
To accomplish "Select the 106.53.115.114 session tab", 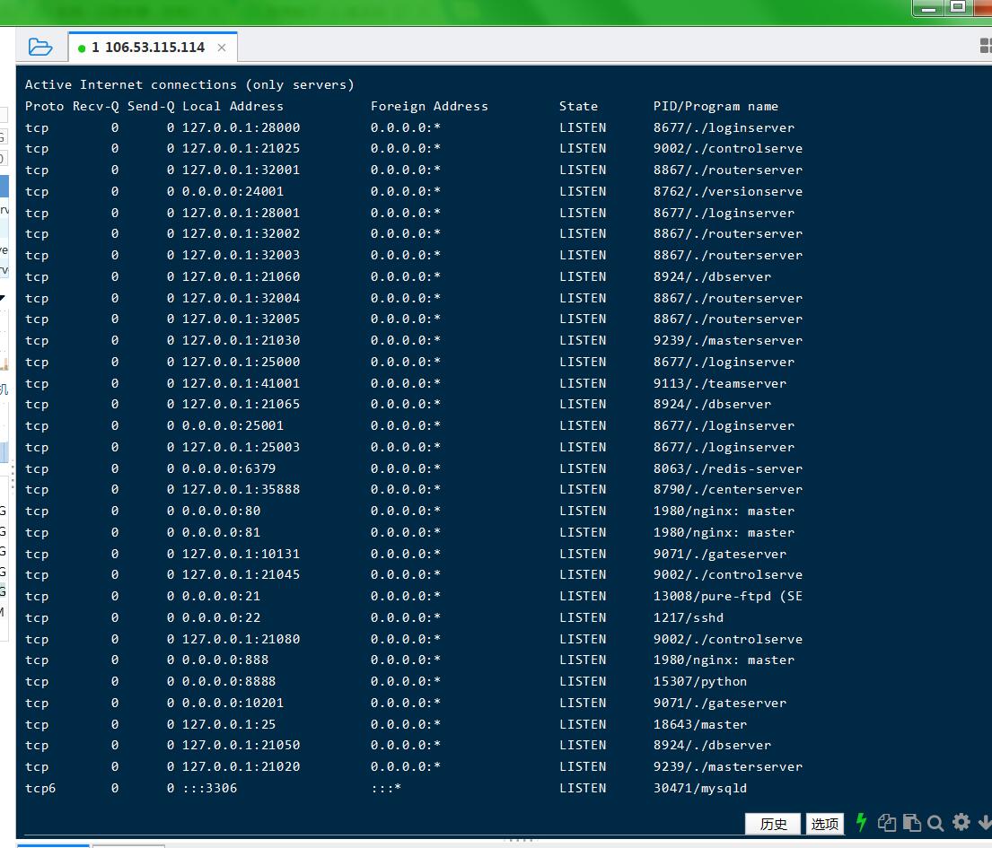I will point(152,48).
